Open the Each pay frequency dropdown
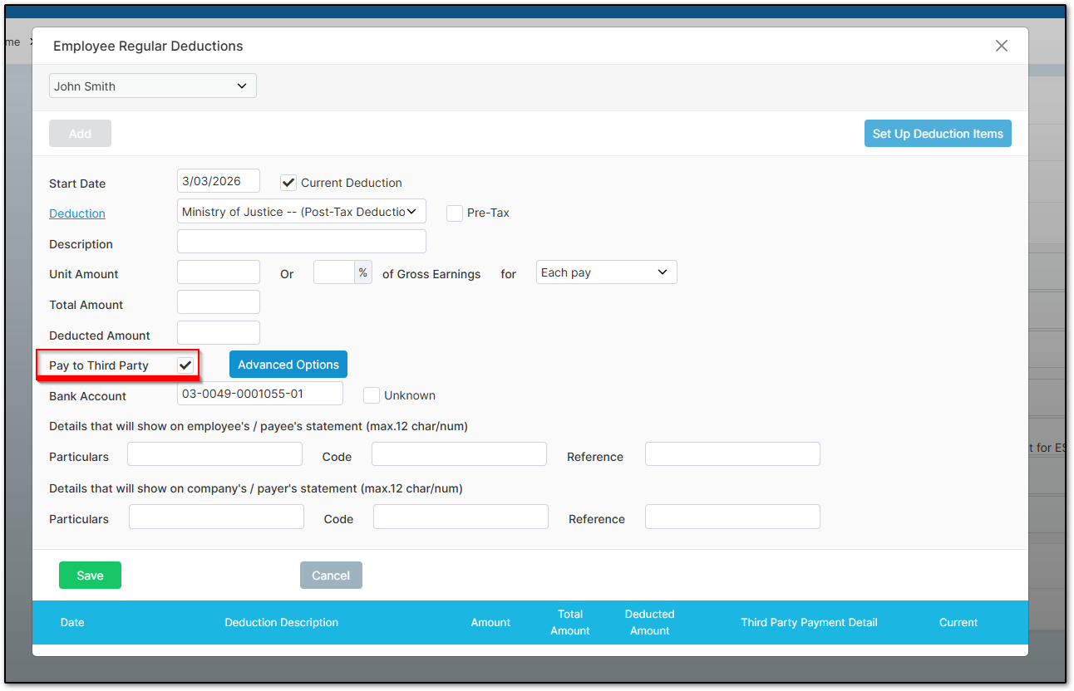Viewport: 1074px width, 691px height. click(606, 272)
